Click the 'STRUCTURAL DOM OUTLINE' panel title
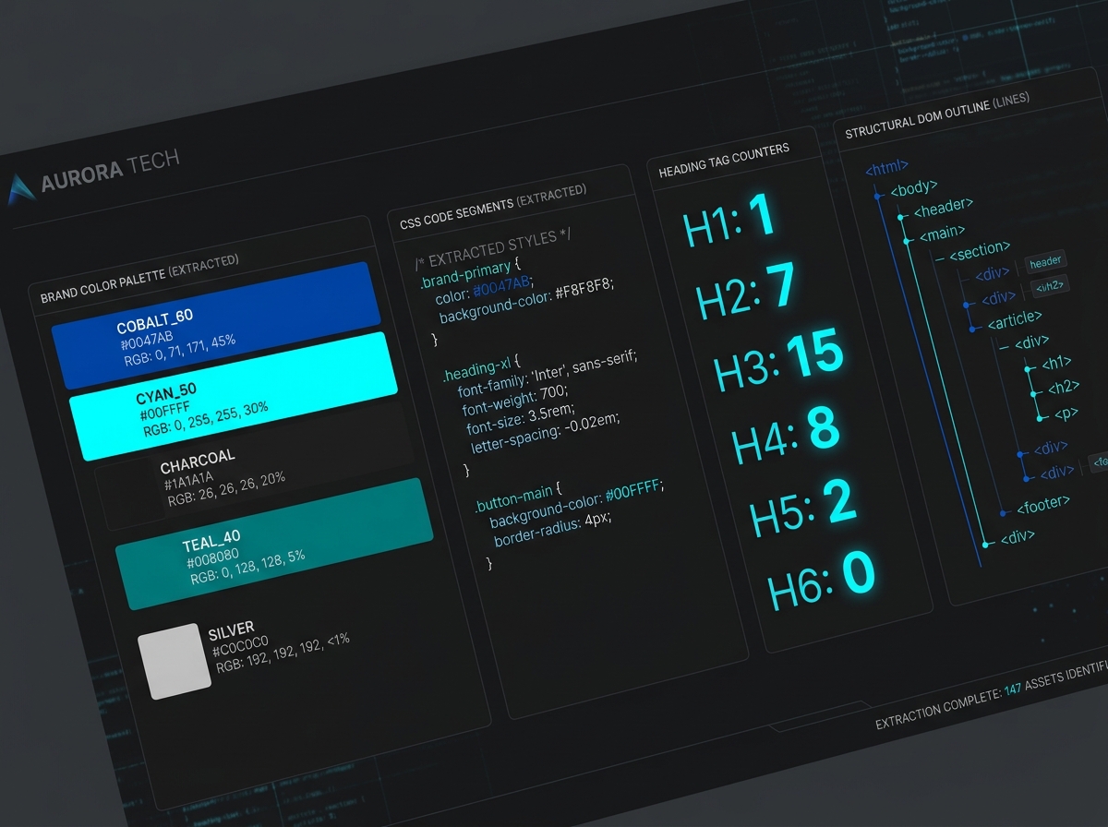The height and width of the screenshot is (827, 1108). [x=917, y=119]
